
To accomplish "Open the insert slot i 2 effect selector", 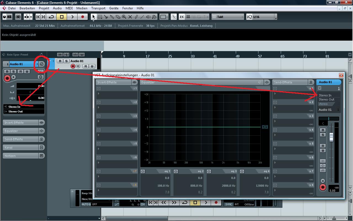I will [x=117, y=107].
